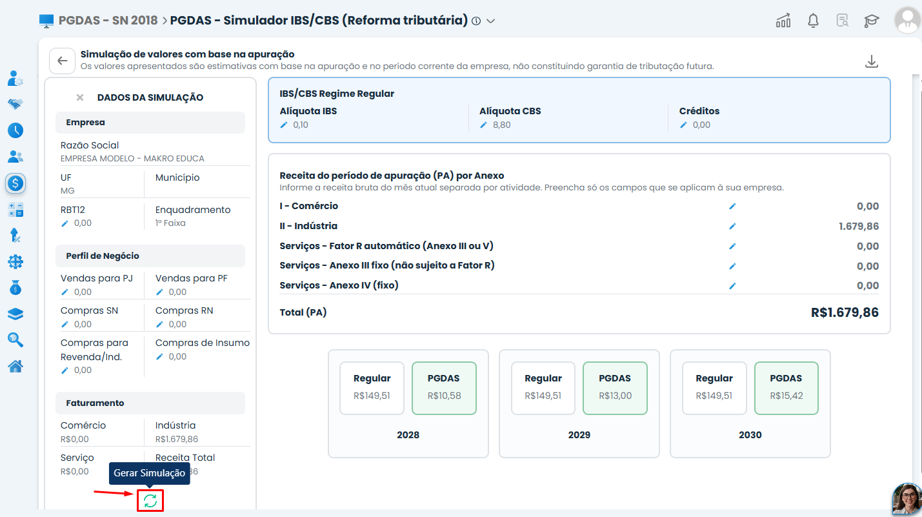
Task: Click the Total (PA) amount R$1.679,86
Action: tap(845, 312)
